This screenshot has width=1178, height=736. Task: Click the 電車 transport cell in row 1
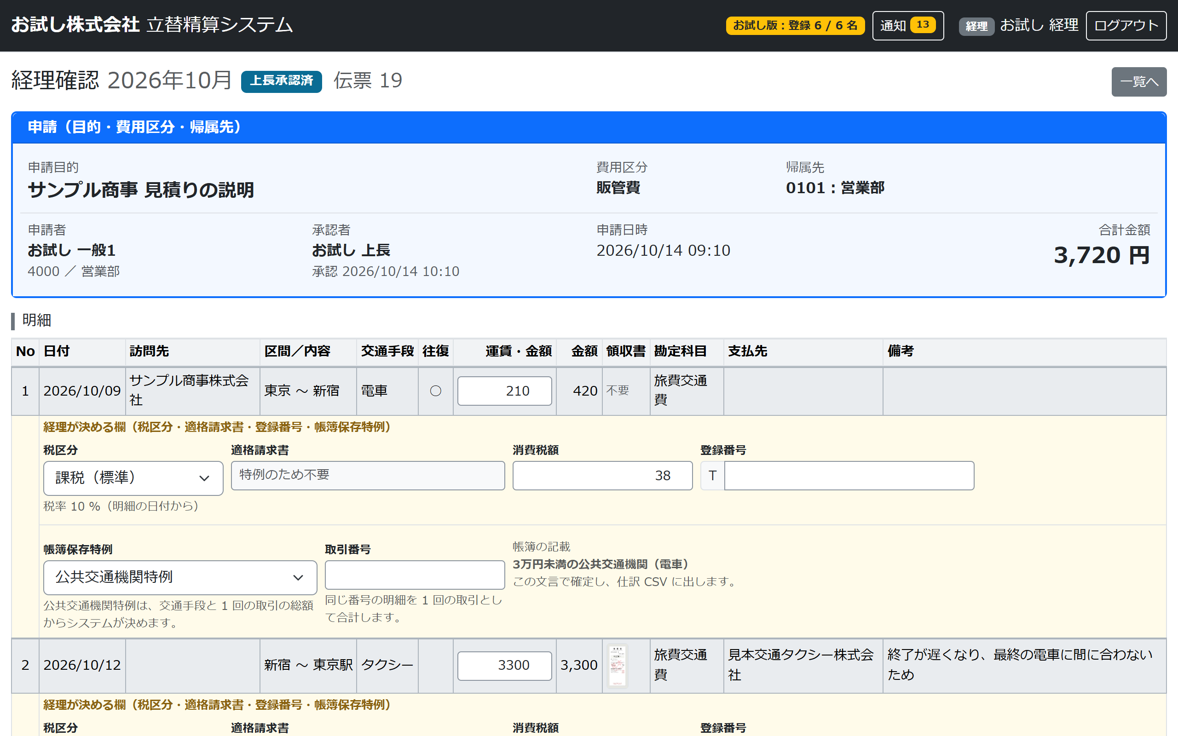click(x=374, y=391)
